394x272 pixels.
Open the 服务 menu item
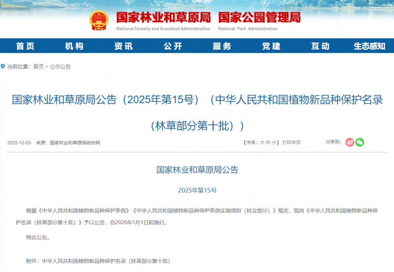coord(222,46)
